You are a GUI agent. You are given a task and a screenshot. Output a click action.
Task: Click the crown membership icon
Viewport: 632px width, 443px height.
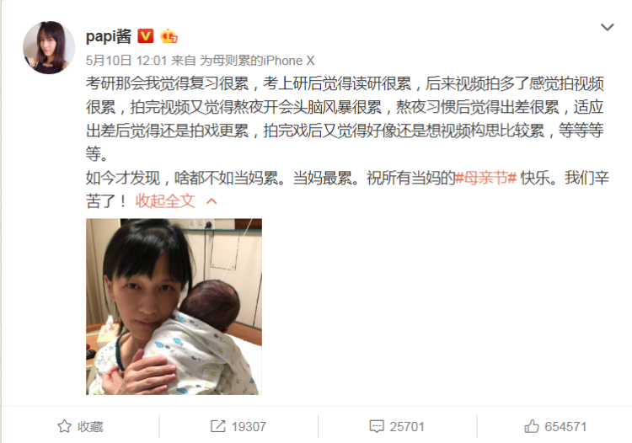tap(169, 36)
